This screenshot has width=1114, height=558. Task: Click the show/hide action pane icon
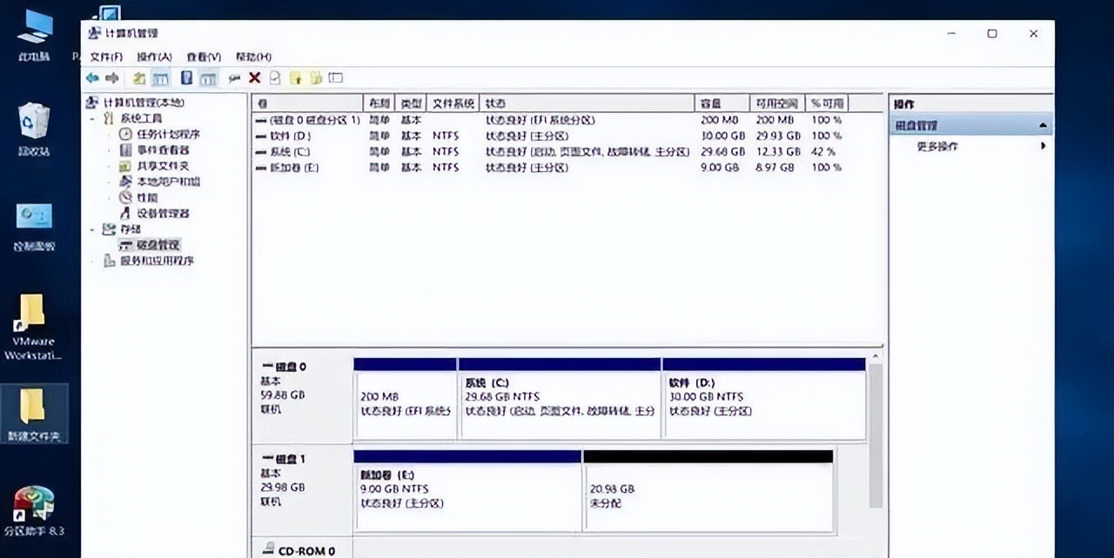click(338, 77)
